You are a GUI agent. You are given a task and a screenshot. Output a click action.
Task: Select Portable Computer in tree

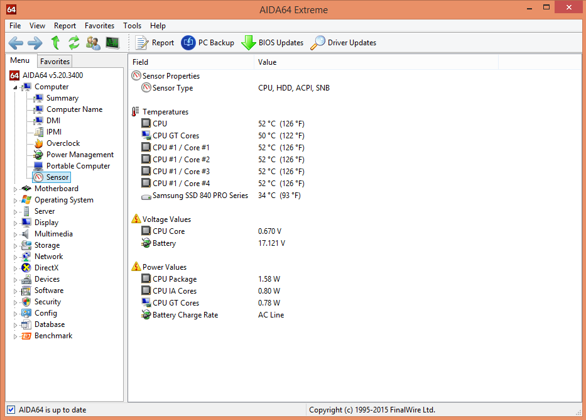[78, 166]
